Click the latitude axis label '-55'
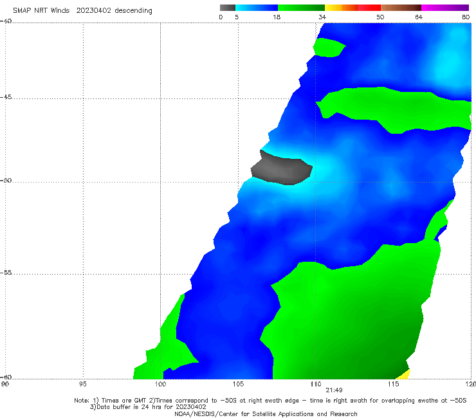Screen dimensions: 476x418 coord(6,272)
